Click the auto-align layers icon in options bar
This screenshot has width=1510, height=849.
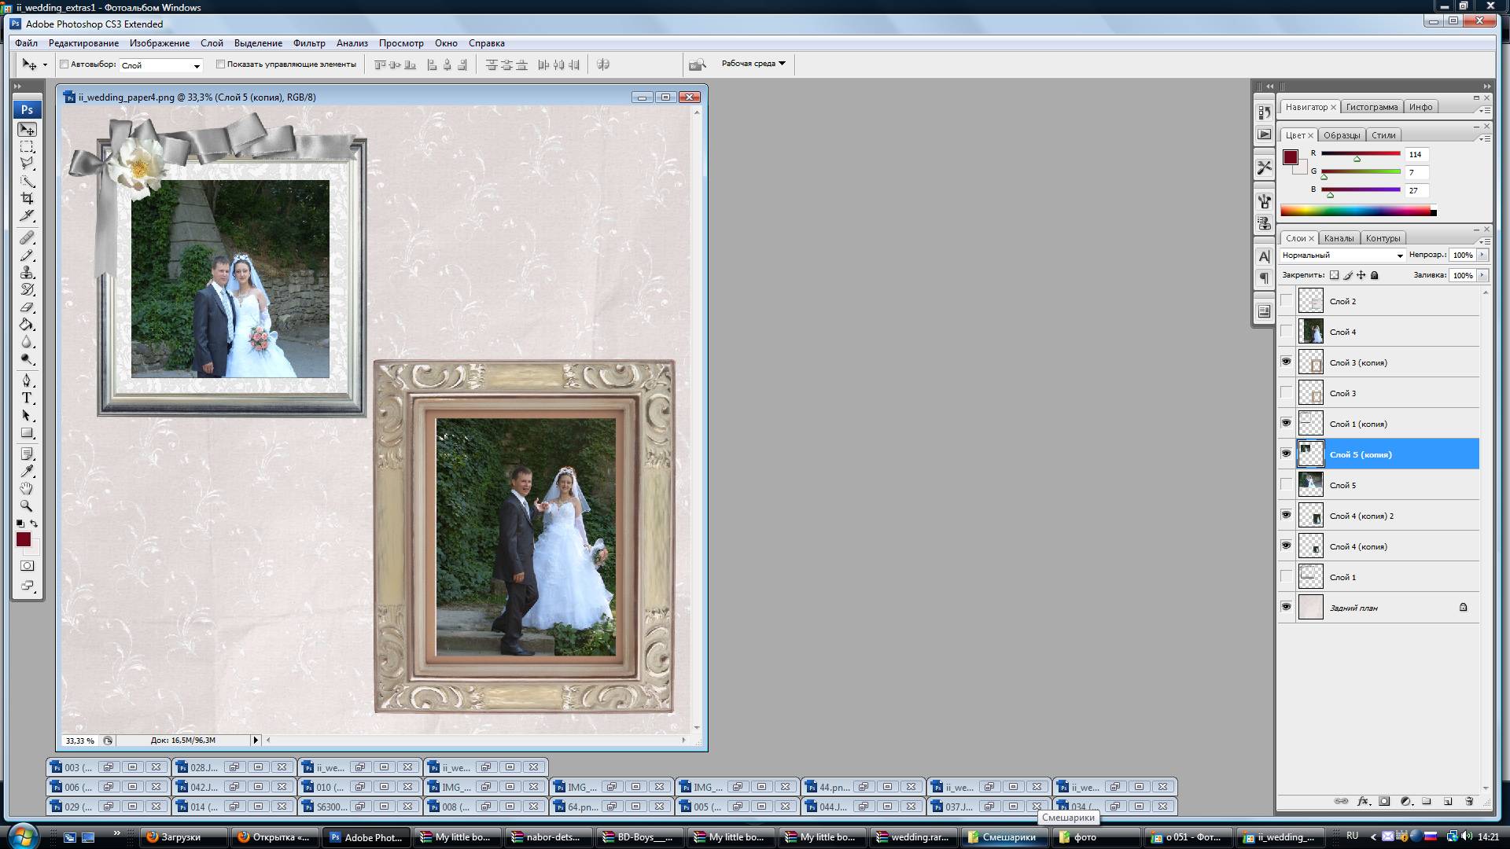pos(603,64)
